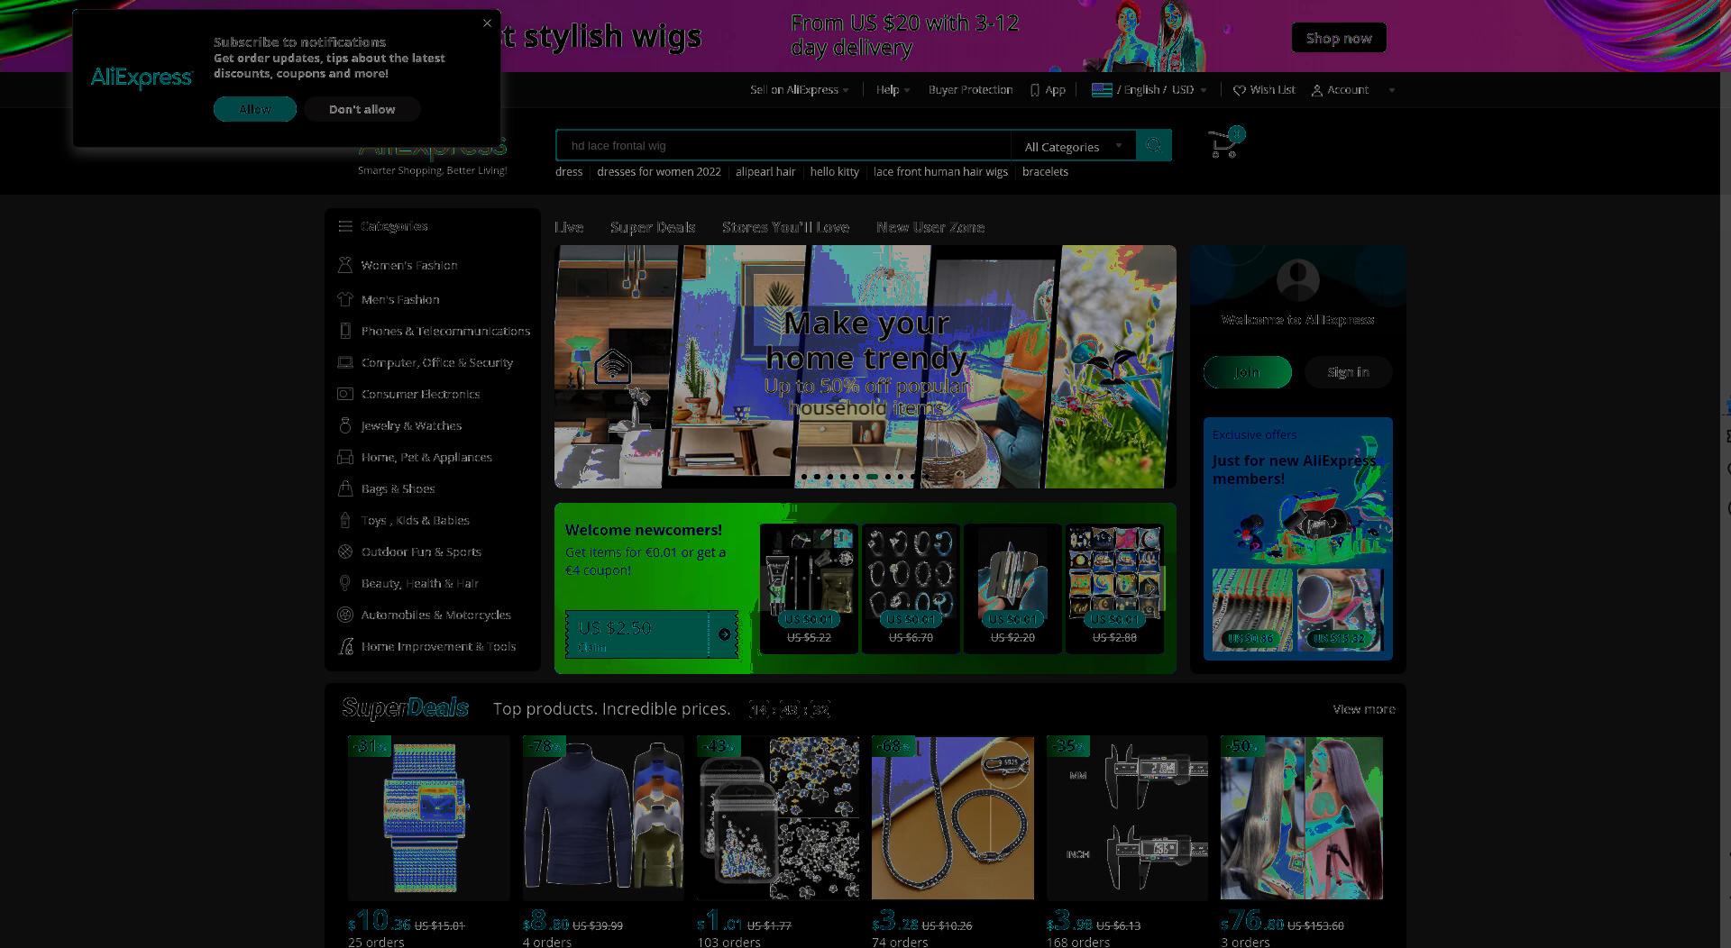
Task: Open Stores You'll Love tab
Action: tap(785, 227)
